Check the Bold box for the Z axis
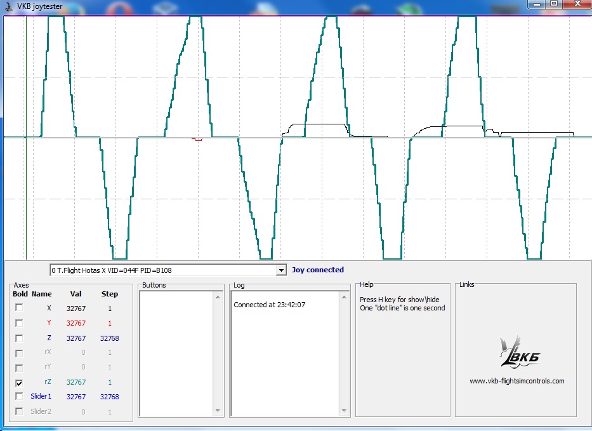 [x=19, y=338]
